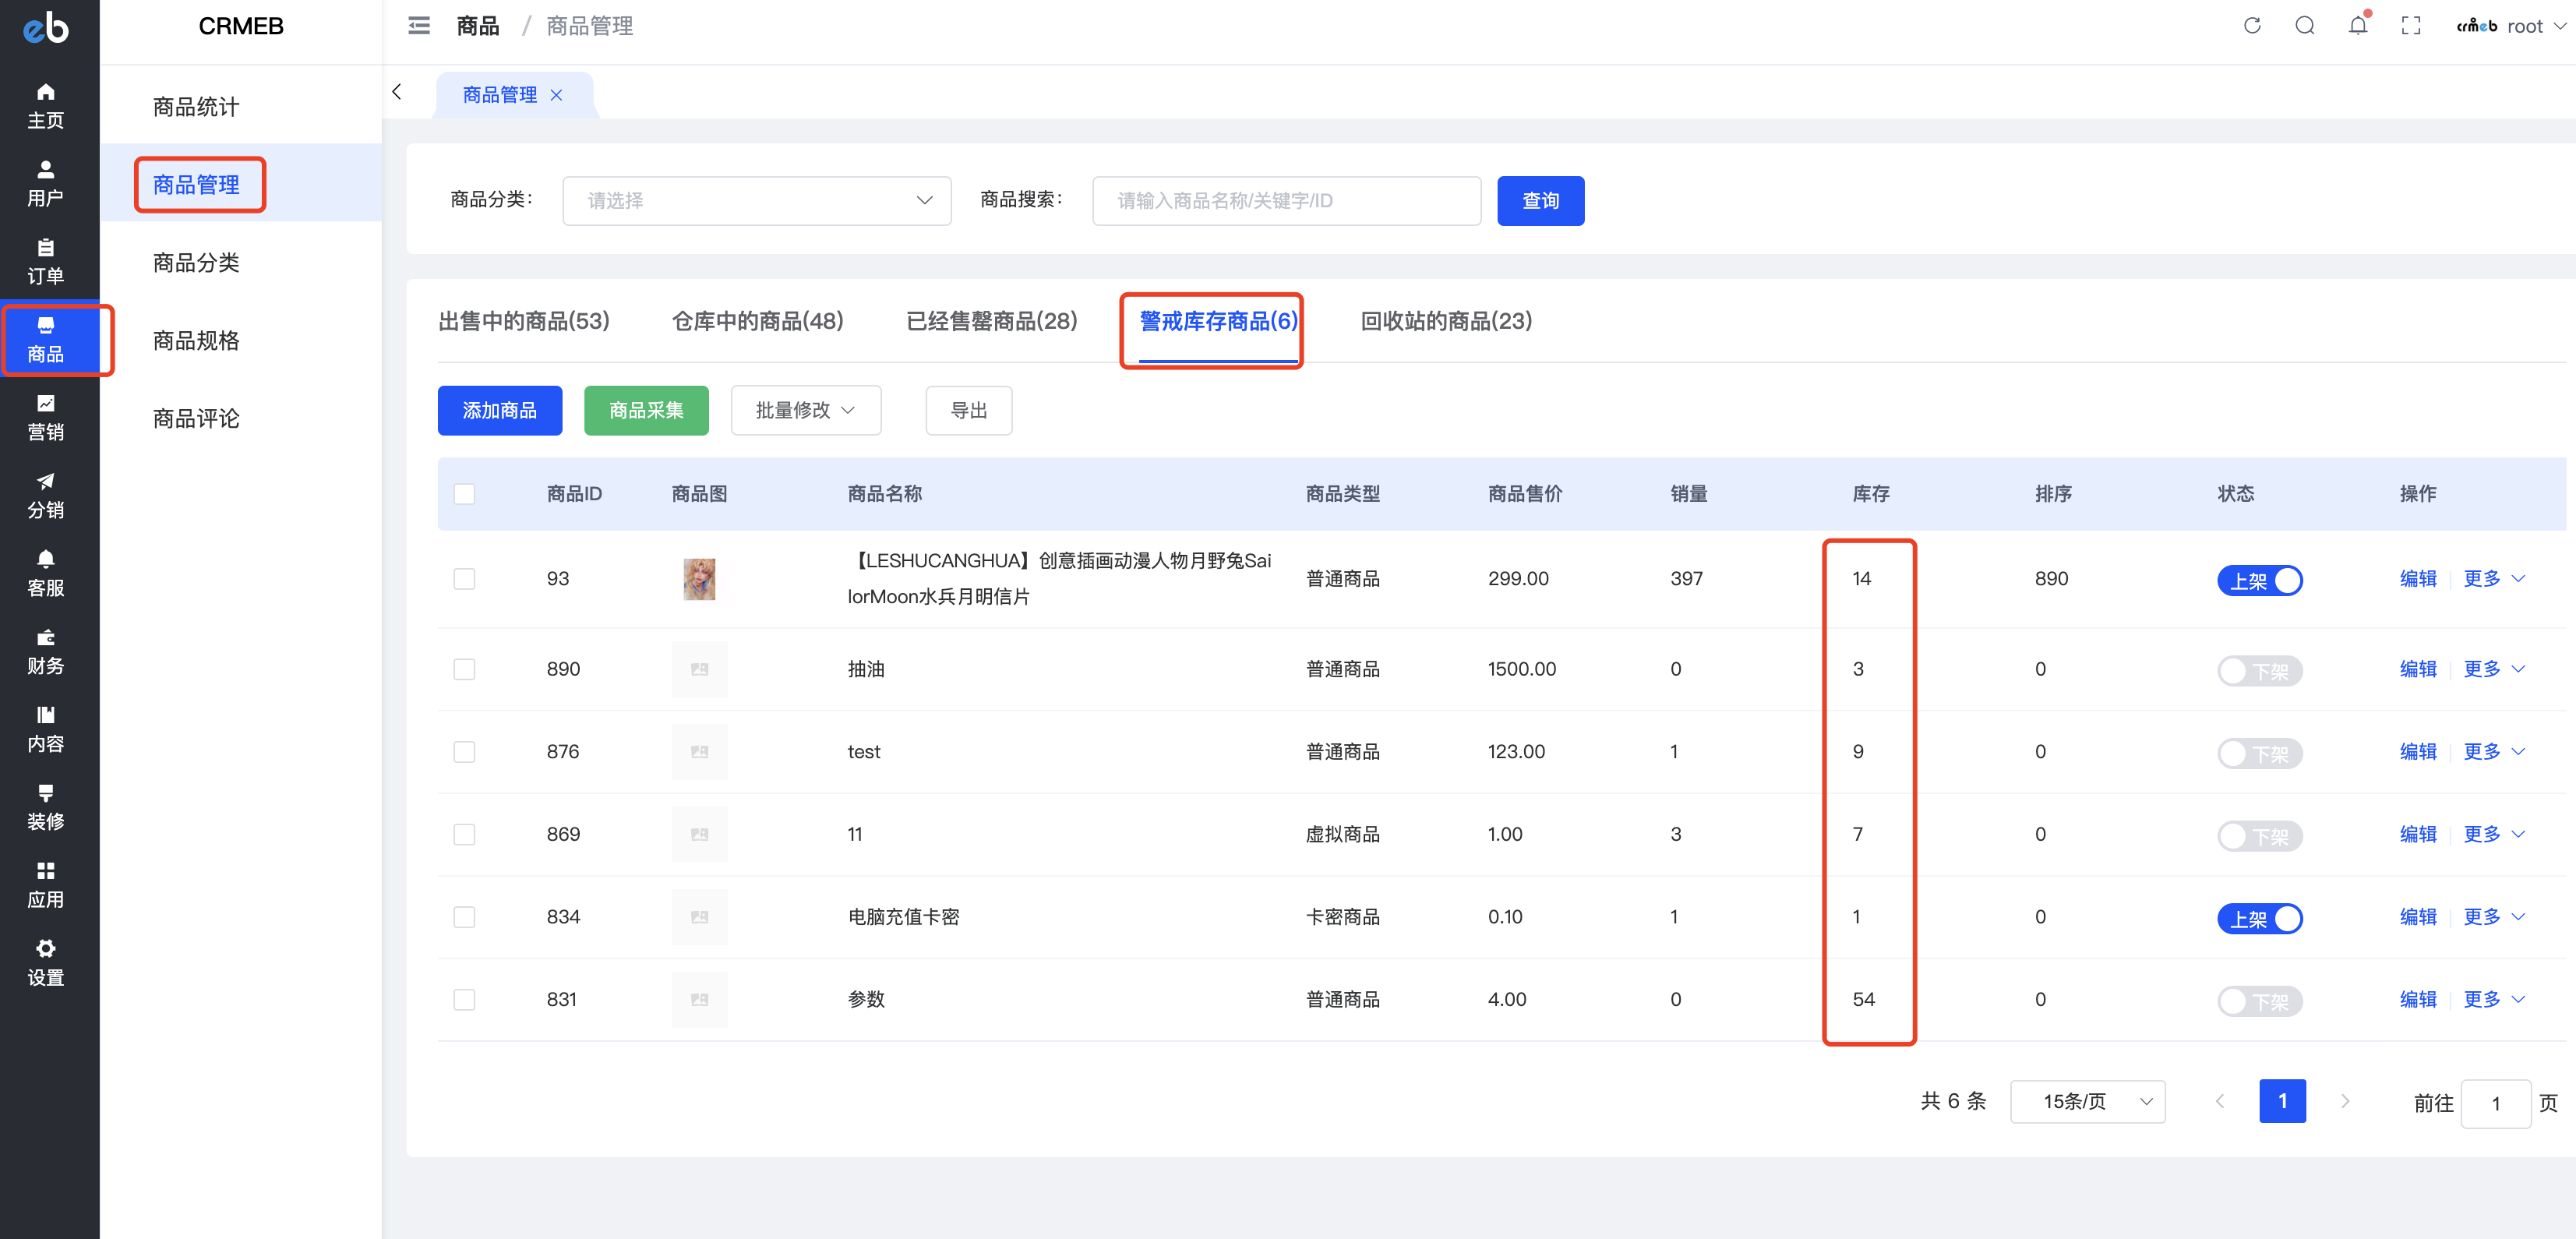Open 商品分类 in the submenu

[196, 263]
